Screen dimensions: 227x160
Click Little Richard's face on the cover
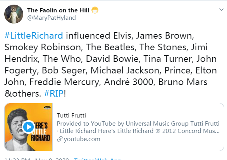[17, 128]
